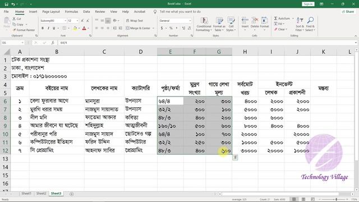Switch to the Formulas tab
The width and height of the screenshot is (359, 202).
point(71,12)
